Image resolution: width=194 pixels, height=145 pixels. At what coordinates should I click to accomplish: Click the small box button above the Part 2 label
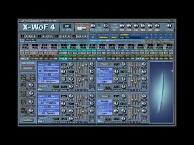pyautogui.click(x=42, y=118)
